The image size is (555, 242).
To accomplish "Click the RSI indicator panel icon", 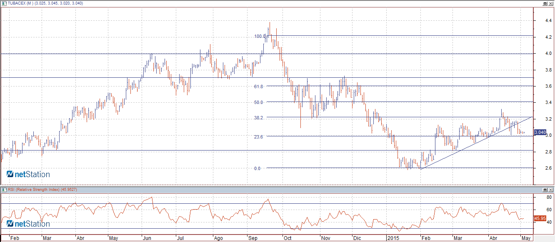I will (4, 190).
